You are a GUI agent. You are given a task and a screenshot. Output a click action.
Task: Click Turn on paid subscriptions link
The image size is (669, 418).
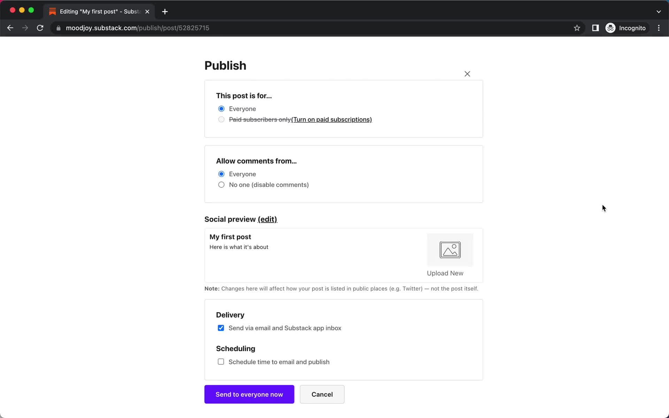point(331,119)
